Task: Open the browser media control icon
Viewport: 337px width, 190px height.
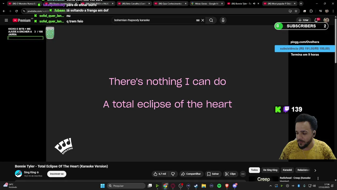Action: point(320,11)
